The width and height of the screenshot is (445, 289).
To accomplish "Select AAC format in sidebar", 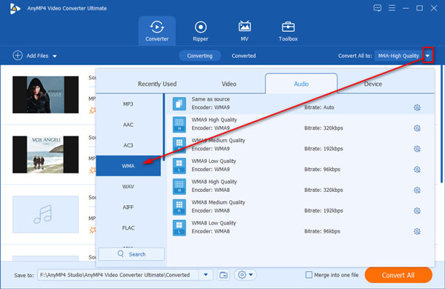I will point(128,124).
